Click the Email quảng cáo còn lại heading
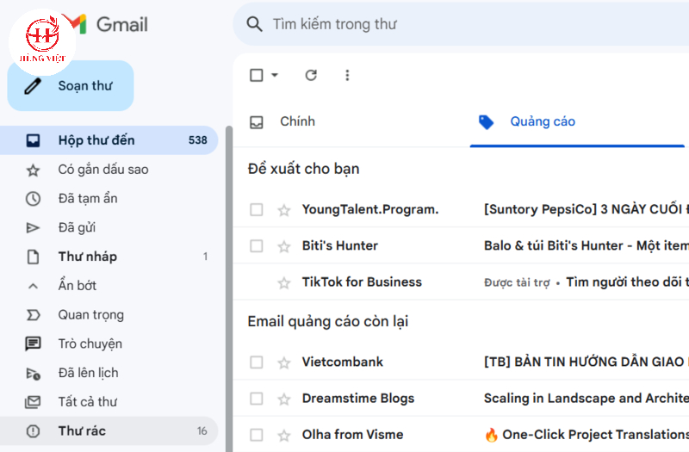Screen dimensions: 689x452 click(x=328, y=321)
